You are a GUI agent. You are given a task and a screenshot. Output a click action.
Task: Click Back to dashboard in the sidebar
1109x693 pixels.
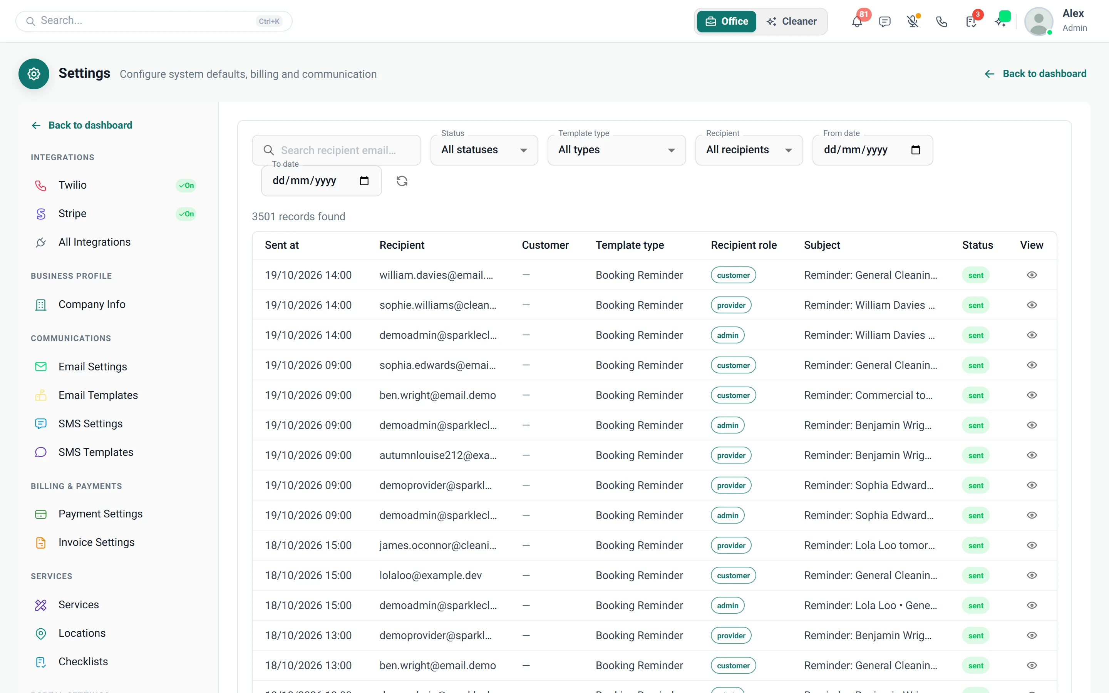click(82, 125)
